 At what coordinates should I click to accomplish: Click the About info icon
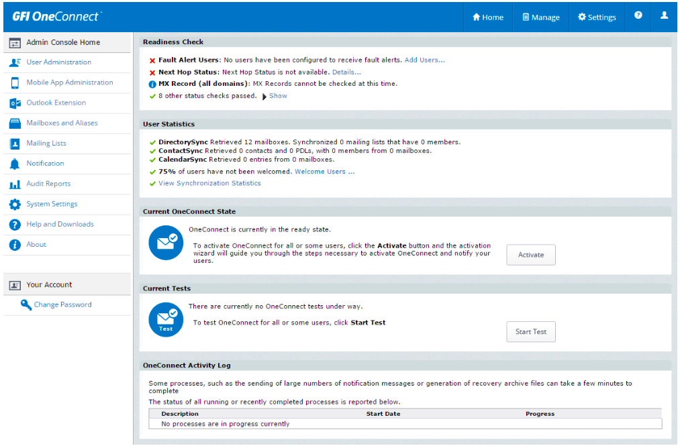click(x=15, y=245)
